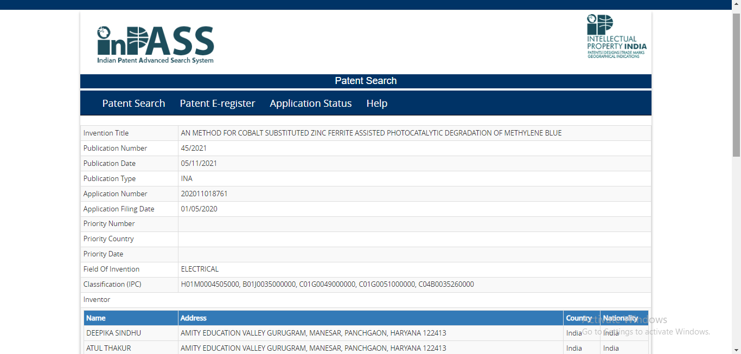Open the Help menu item
741x354 pixels.
[x=377, y=103]
